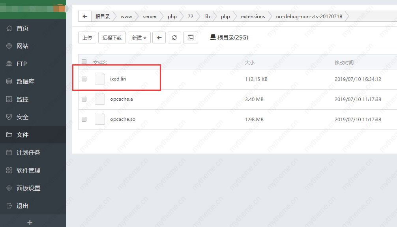Screen dimensions: 397x227
Task: Check the ixed.lin file checkbox
Action: (84, 79)
